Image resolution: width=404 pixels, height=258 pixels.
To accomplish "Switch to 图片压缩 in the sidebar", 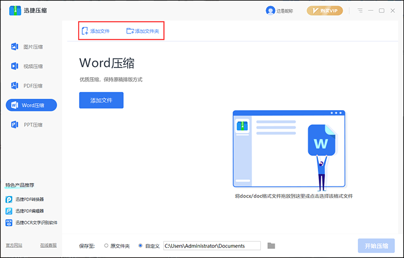I will 27,47.
